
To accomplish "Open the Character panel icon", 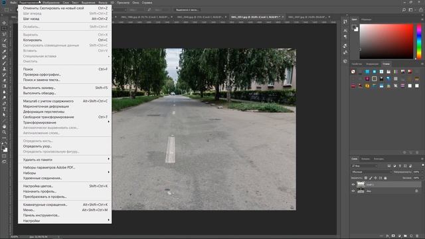I will [x=345, y=31].
